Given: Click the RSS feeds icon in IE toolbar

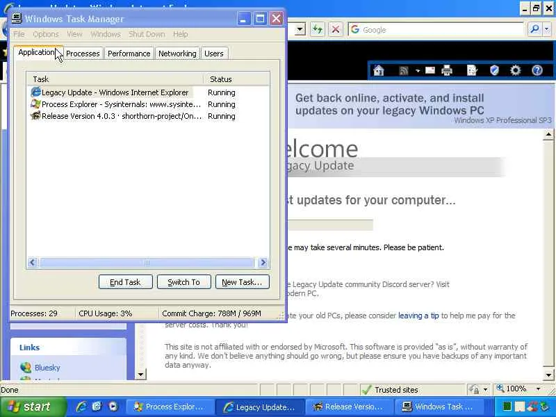Looking at the screenshot, I should click(x=404, y=71).
